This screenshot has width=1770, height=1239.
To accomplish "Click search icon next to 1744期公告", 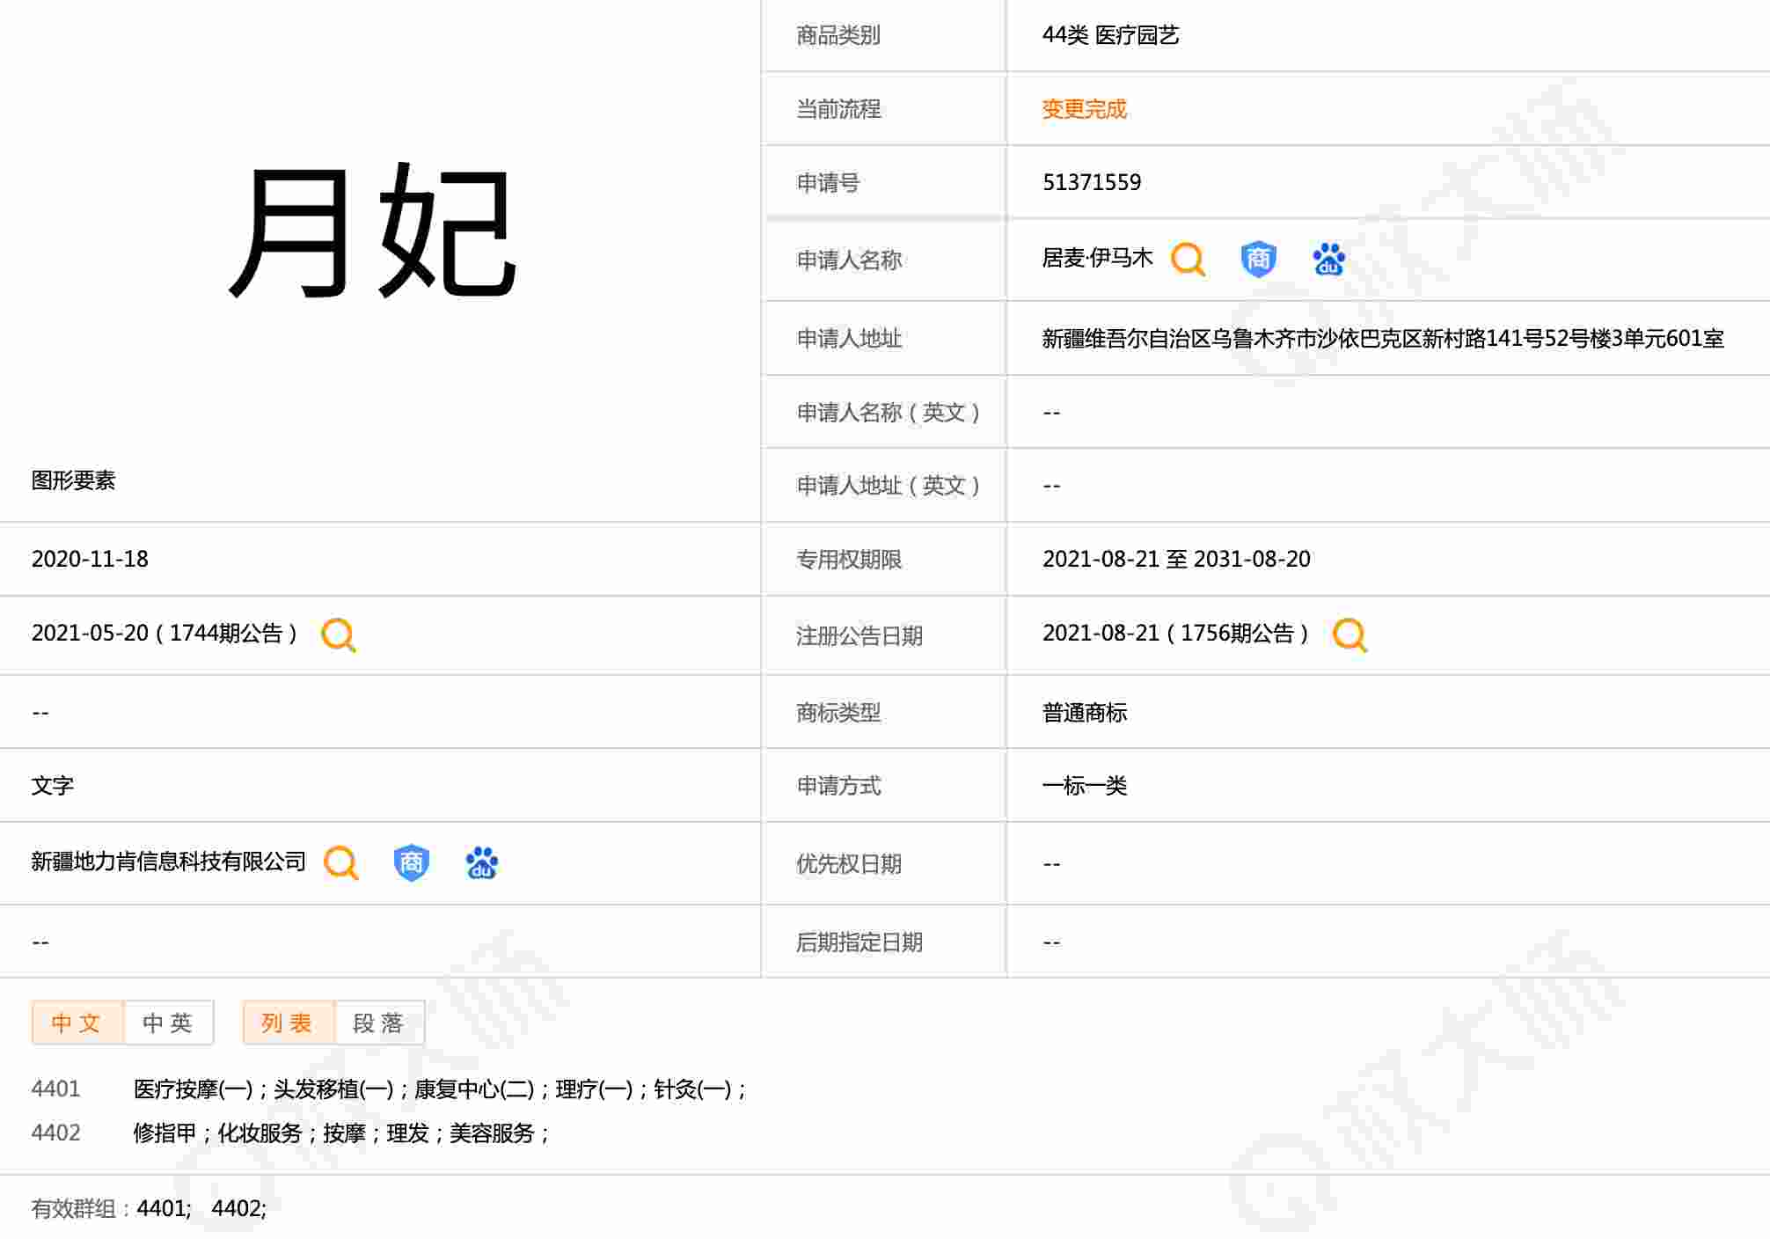I will tap(339, 634).
